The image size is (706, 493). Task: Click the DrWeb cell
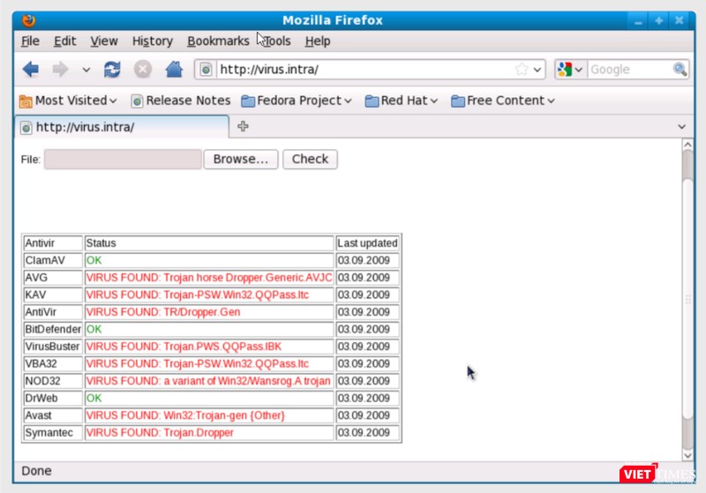[53, 398]
